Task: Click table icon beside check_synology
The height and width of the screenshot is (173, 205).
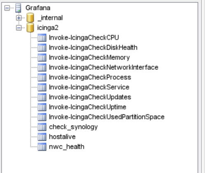Action: pos(42,127)
